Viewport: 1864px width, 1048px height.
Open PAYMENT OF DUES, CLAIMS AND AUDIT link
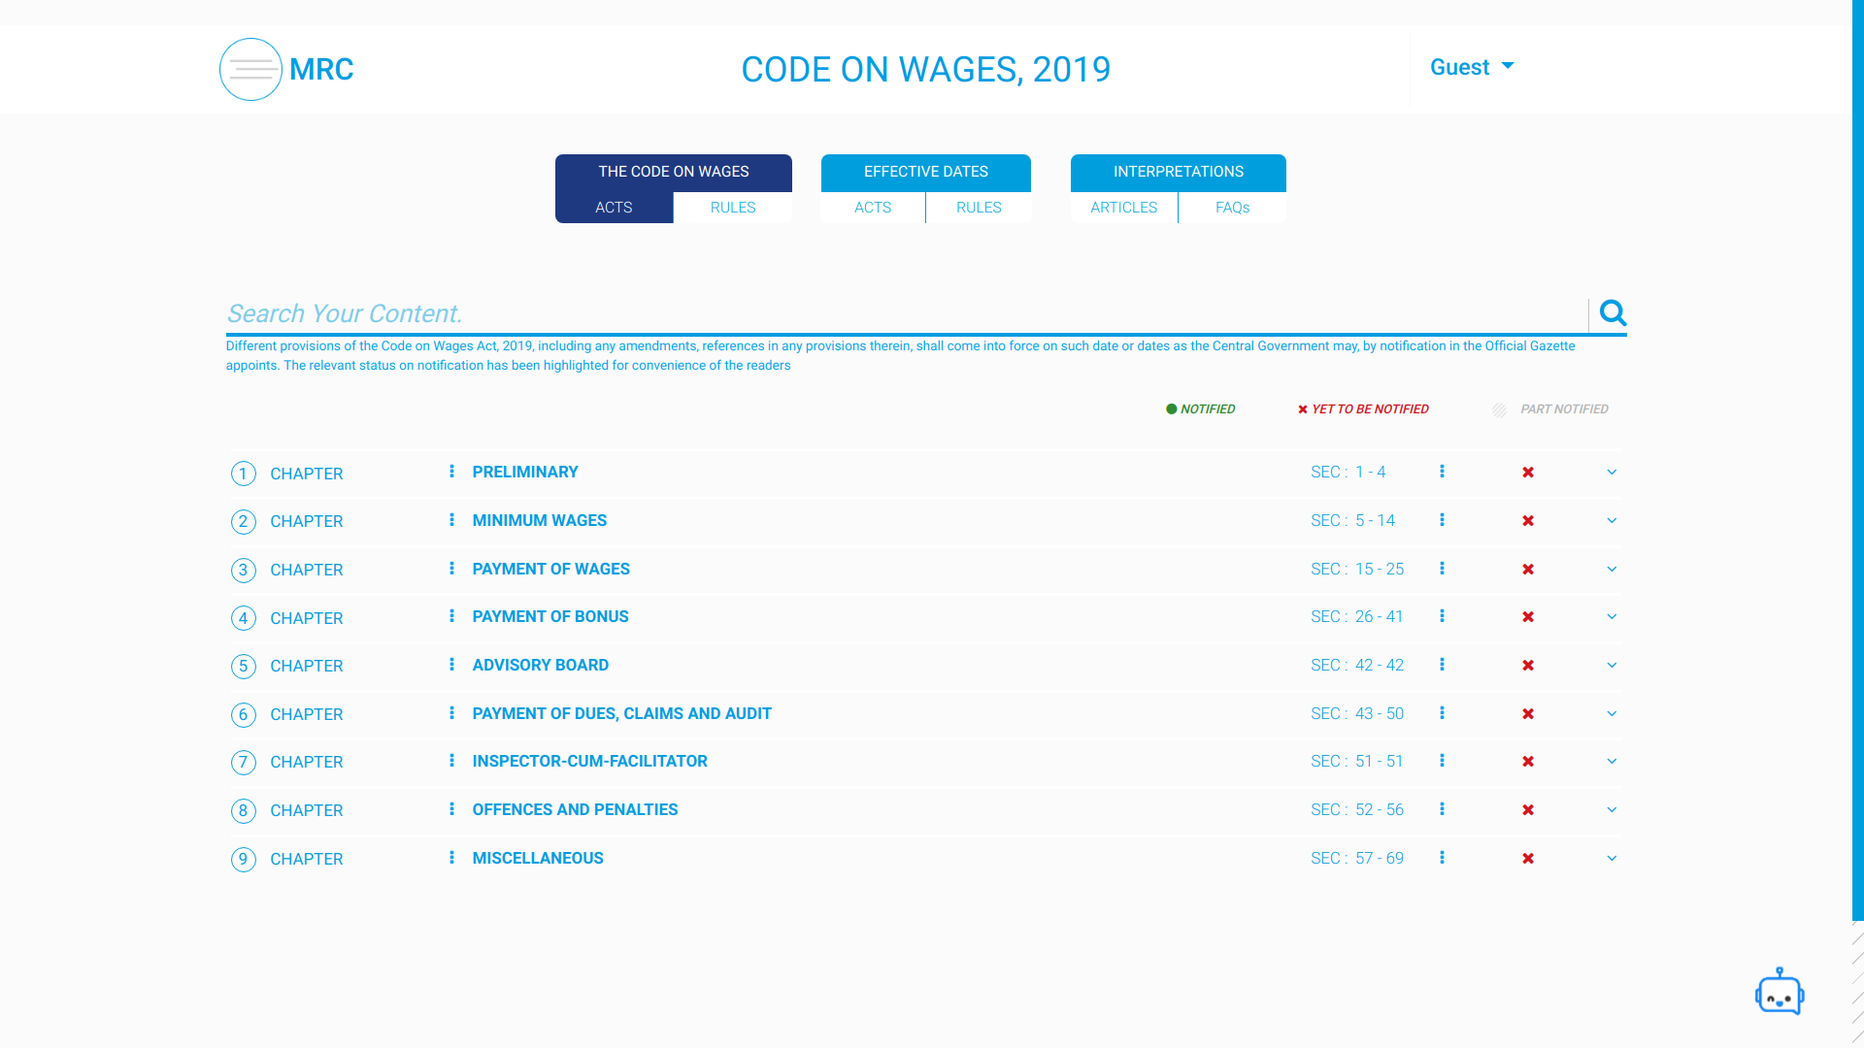coord(622,713)
